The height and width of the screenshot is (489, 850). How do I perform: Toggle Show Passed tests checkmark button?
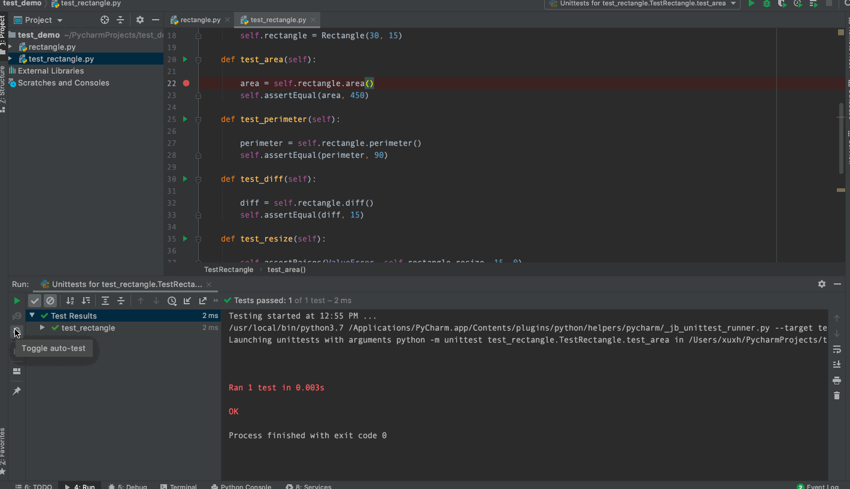[x=35, y=301]
